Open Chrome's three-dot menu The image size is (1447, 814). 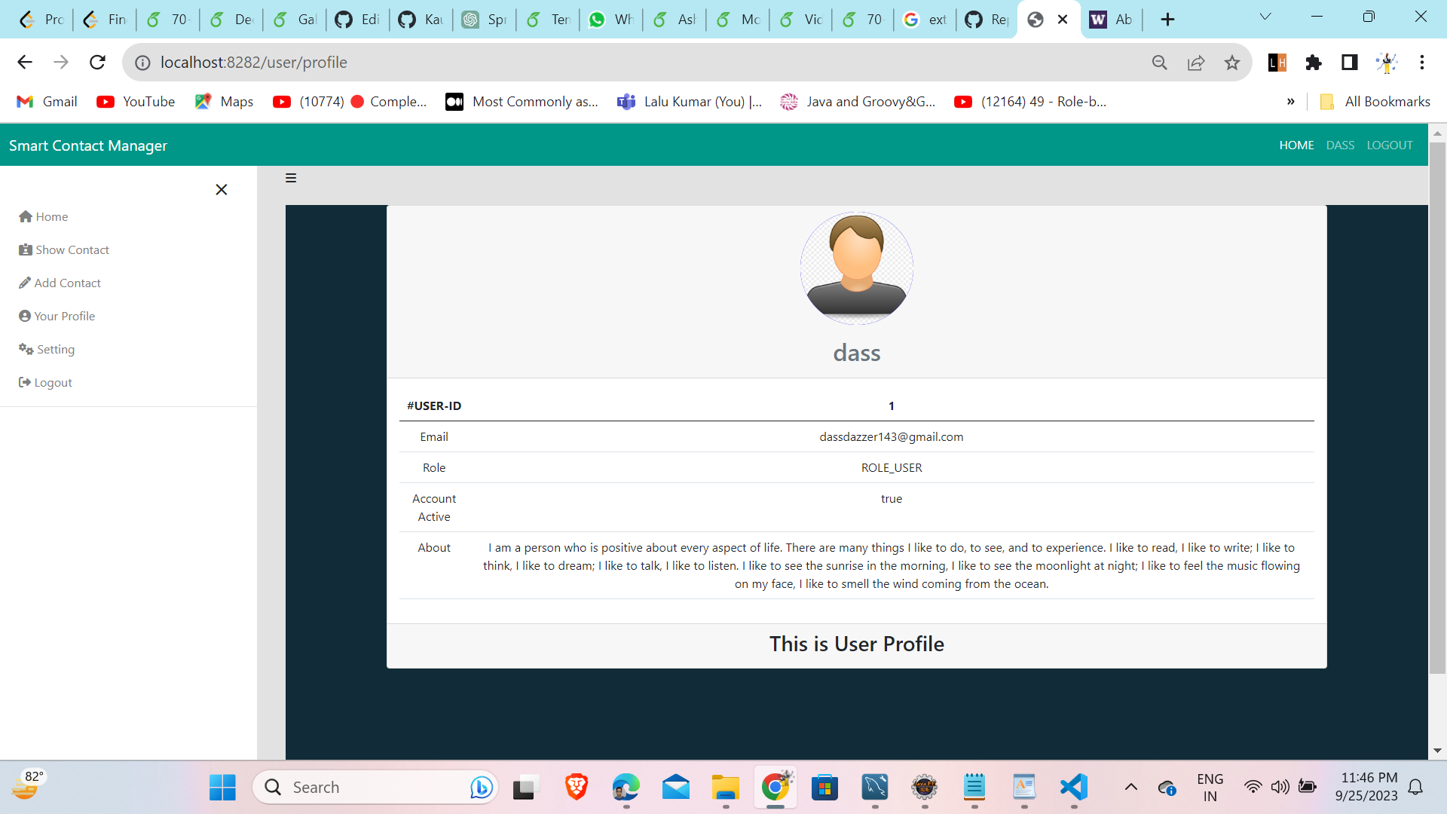1423,63
